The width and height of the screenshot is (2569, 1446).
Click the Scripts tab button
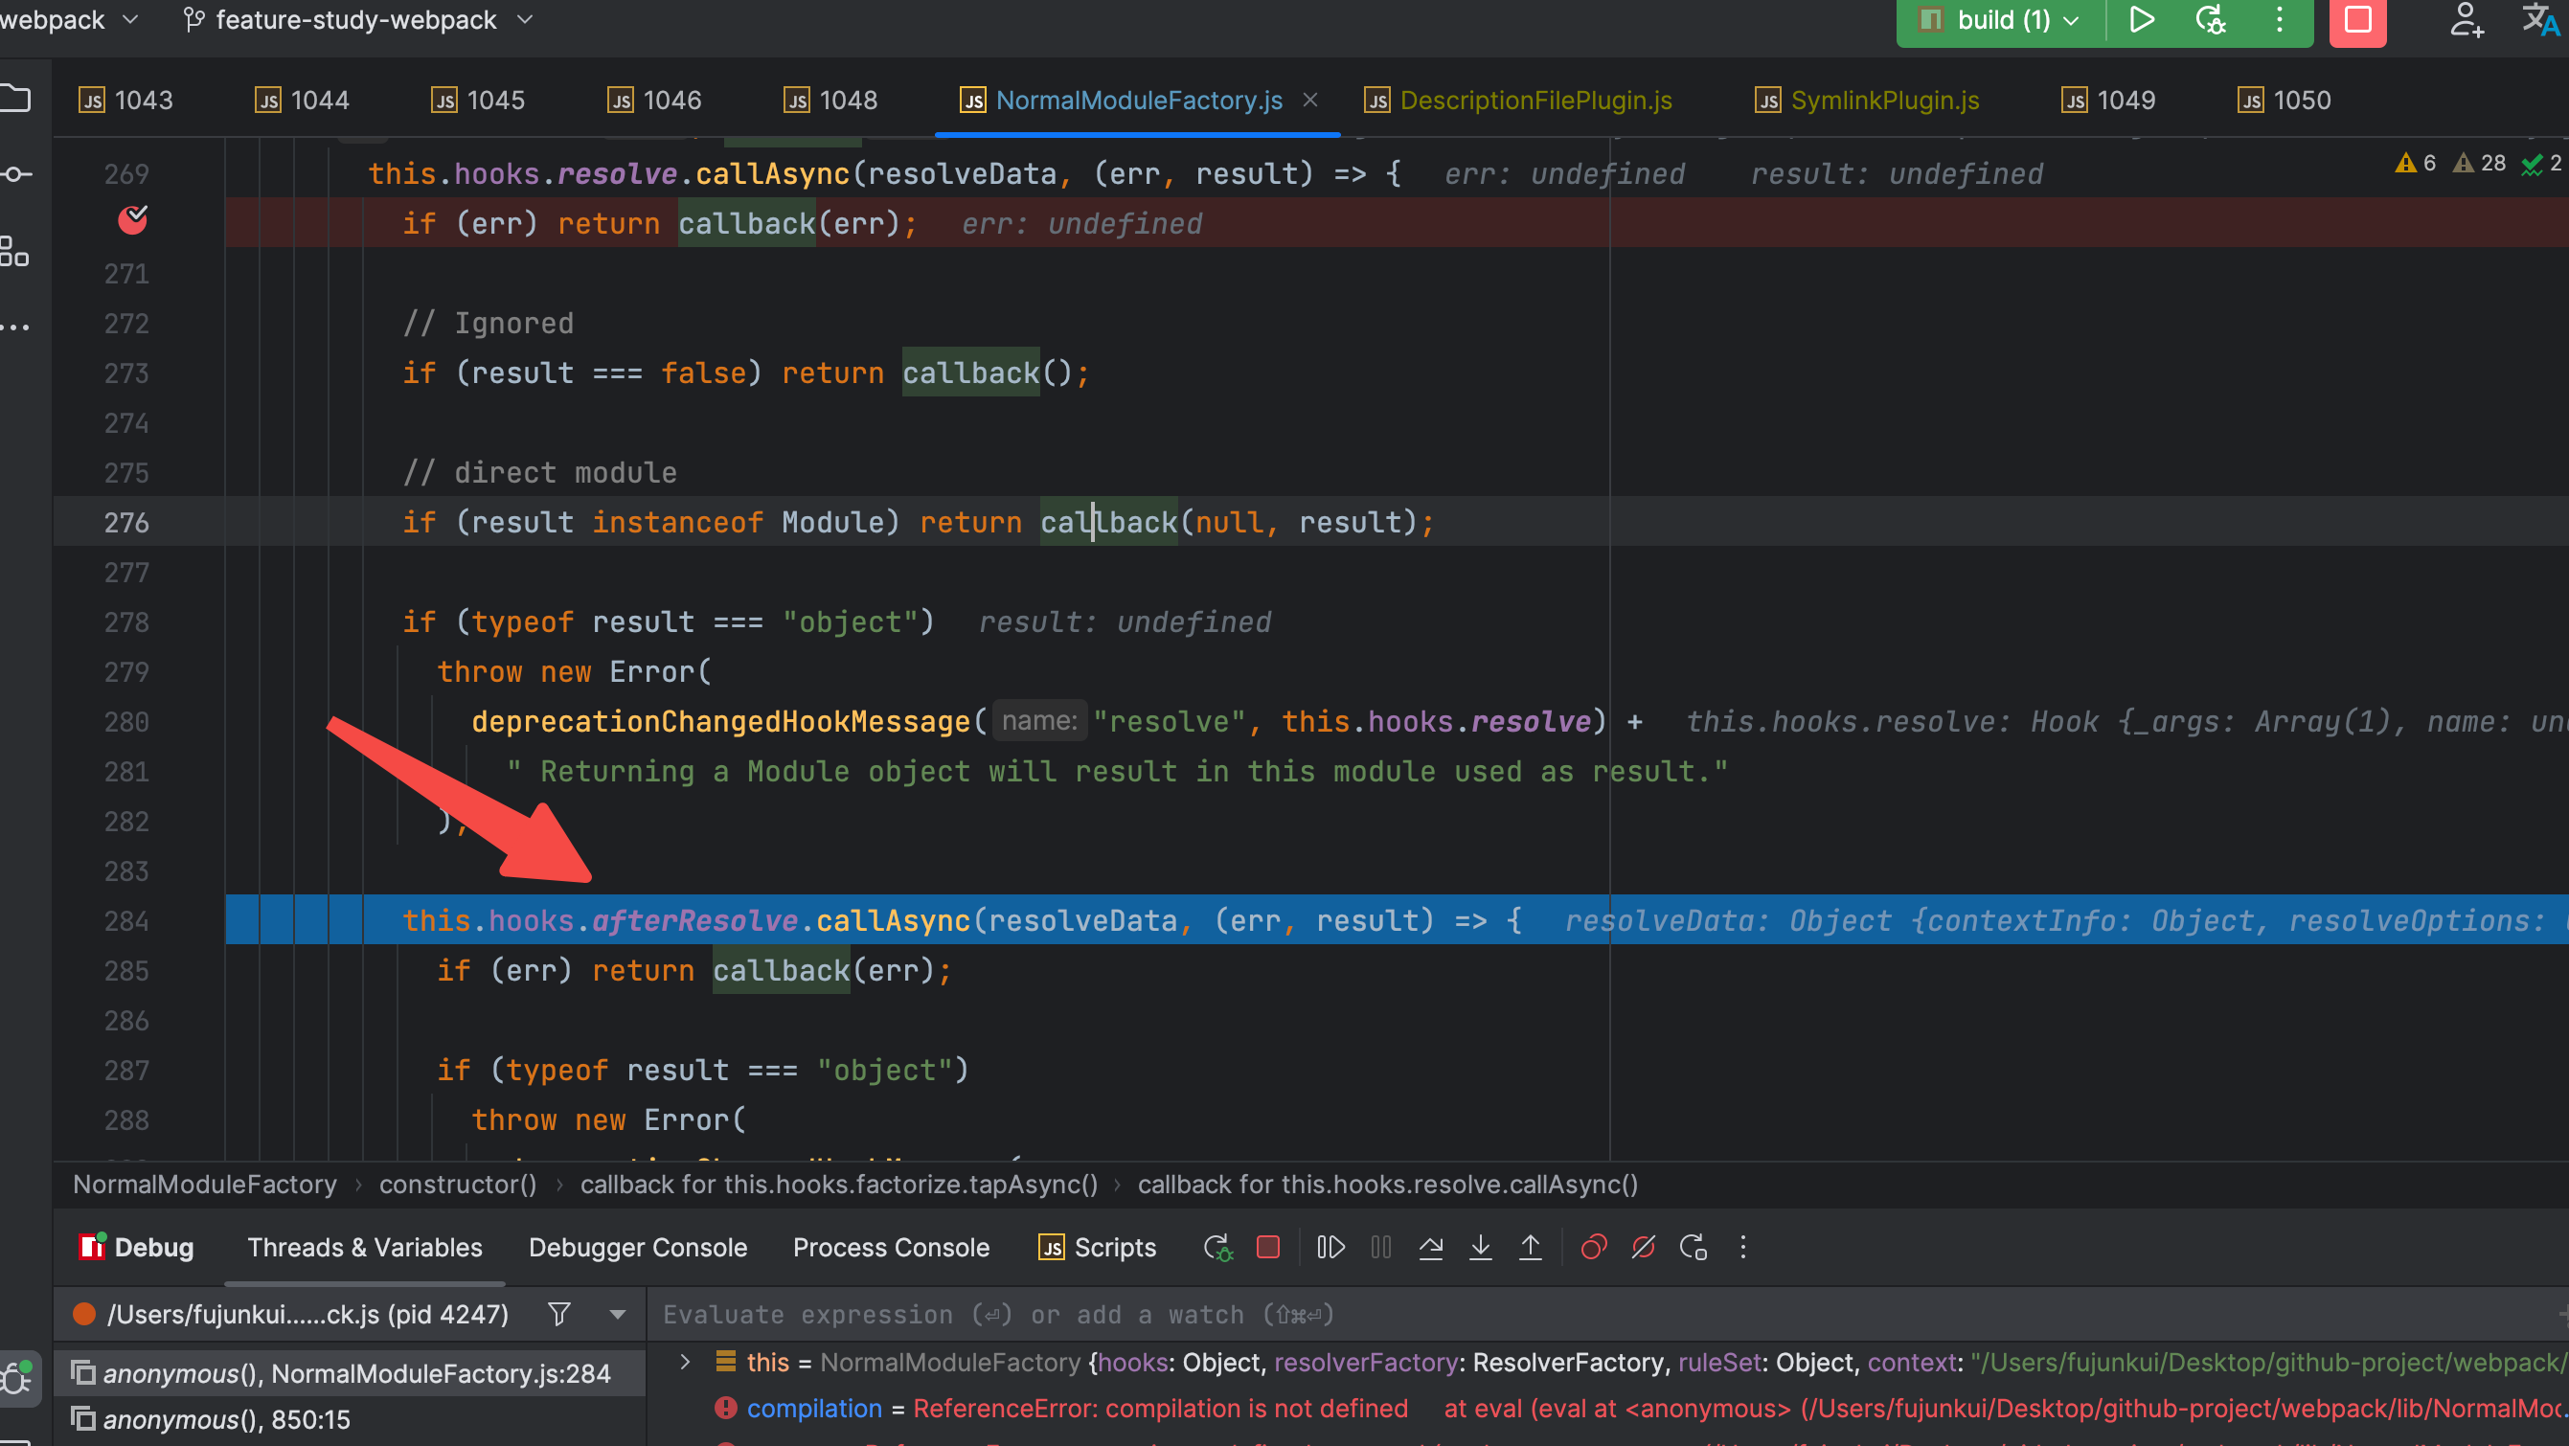click(1097, 1248)
